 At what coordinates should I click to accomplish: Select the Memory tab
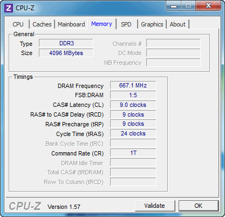click(x=101, y=24)
